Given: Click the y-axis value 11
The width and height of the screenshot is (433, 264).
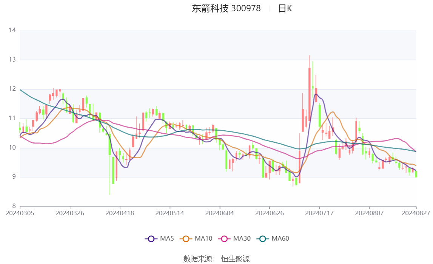Looking at the screenshot, I should click(x=12, y=118).
